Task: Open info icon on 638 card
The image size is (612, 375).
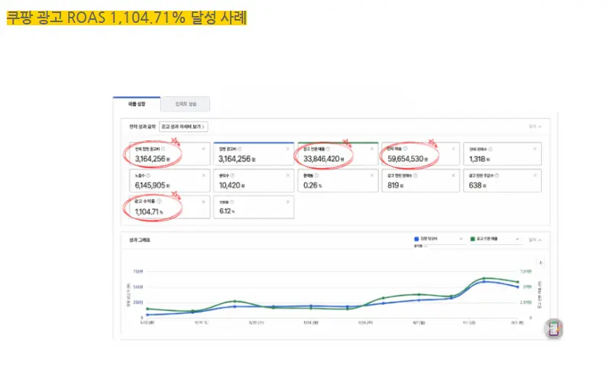Action: coord(497,176)
